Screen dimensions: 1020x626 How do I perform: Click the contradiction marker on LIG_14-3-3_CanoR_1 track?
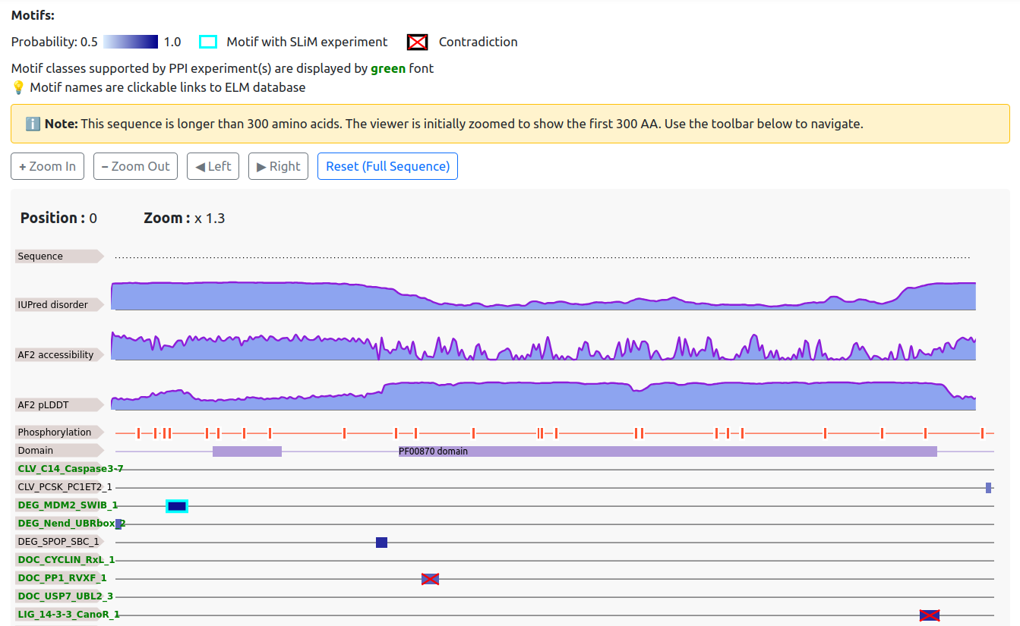coord(928,615)
